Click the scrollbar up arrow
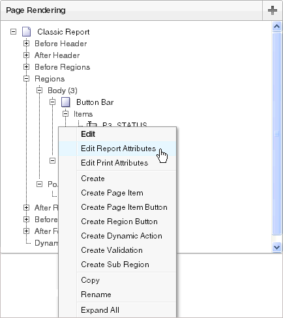 click(276, 27)
